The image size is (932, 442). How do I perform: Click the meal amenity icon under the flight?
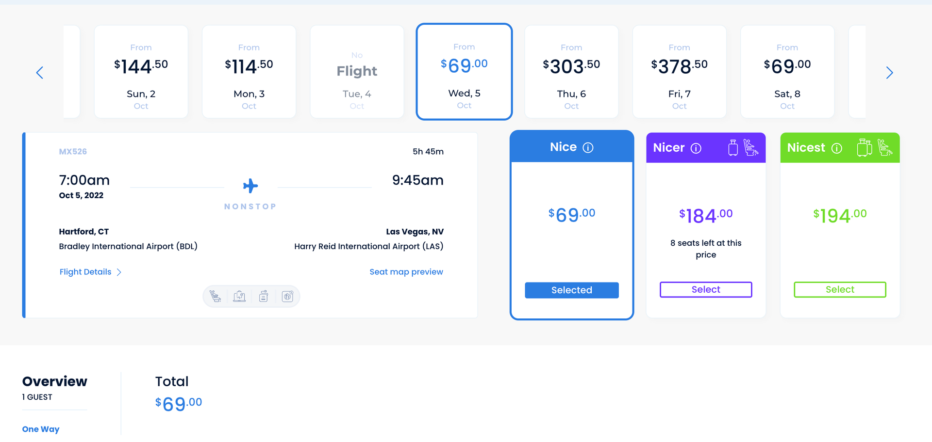(287, 296)
